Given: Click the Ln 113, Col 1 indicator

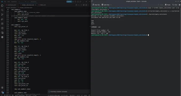Looking at the screenshot, I should [65, 95].
